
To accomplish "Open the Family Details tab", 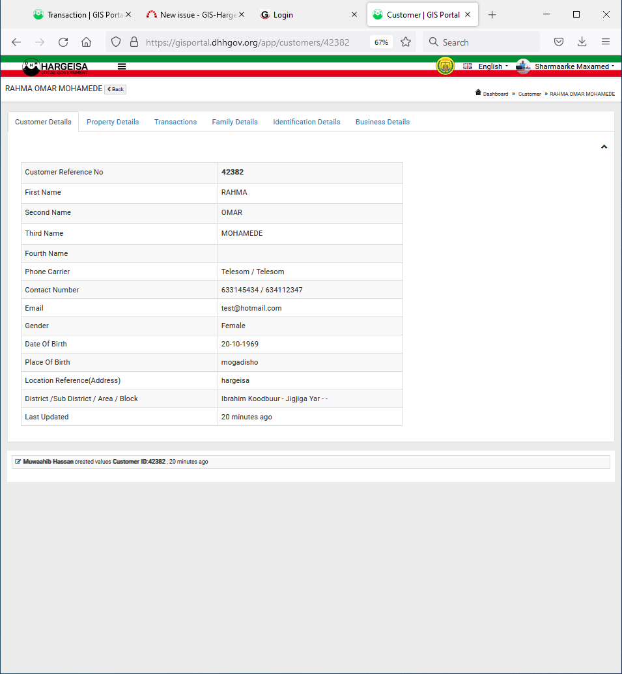I will [234, 122].
